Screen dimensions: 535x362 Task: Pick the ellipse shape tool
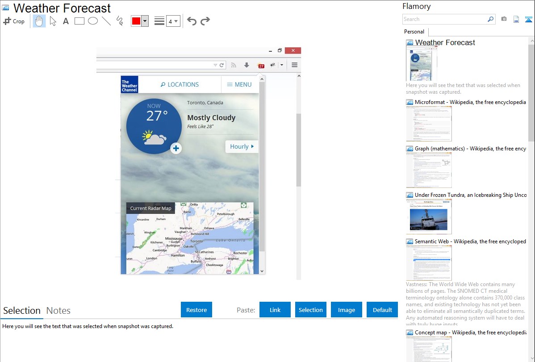pyautogui.click(x=93, y=21)
